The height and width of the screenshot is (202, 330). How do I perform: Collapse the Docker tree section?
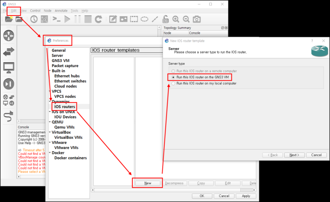50,153
